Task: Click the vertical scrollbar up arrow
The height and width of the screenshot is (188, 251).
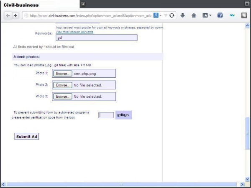Action: click(247, 26)
